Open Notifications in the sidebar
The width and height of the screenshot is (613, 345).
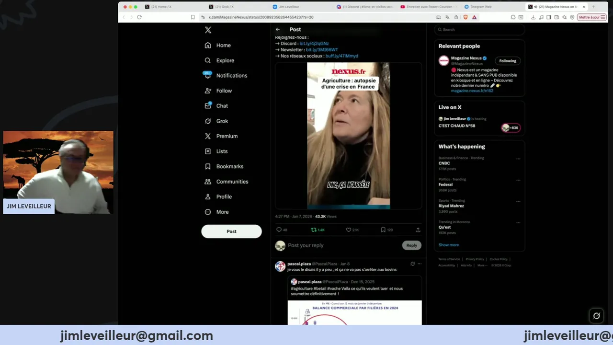pos(226,75)
